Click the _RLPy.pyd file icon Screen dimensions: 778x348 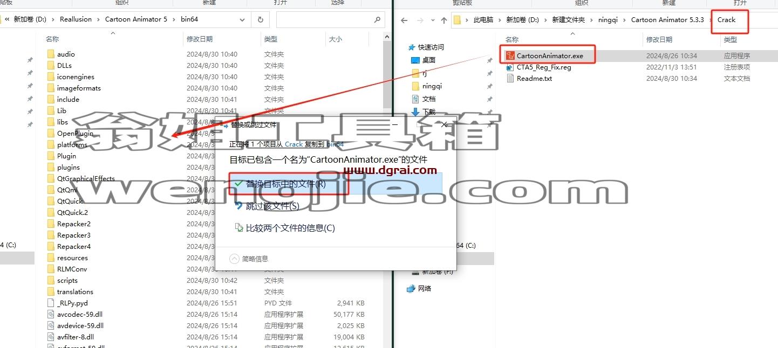(51, 303)
